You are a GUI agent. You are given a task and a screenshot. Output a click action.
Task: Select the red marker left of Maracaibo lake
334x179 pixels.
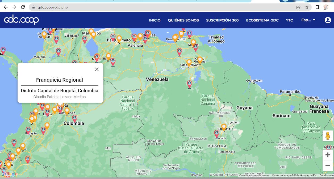point(85,40)
